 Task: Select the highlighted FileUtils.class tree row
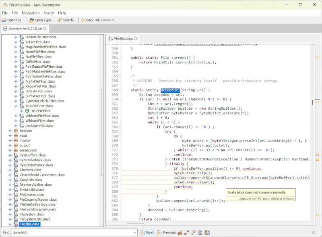pyautogui.click(x=29, y=224)
